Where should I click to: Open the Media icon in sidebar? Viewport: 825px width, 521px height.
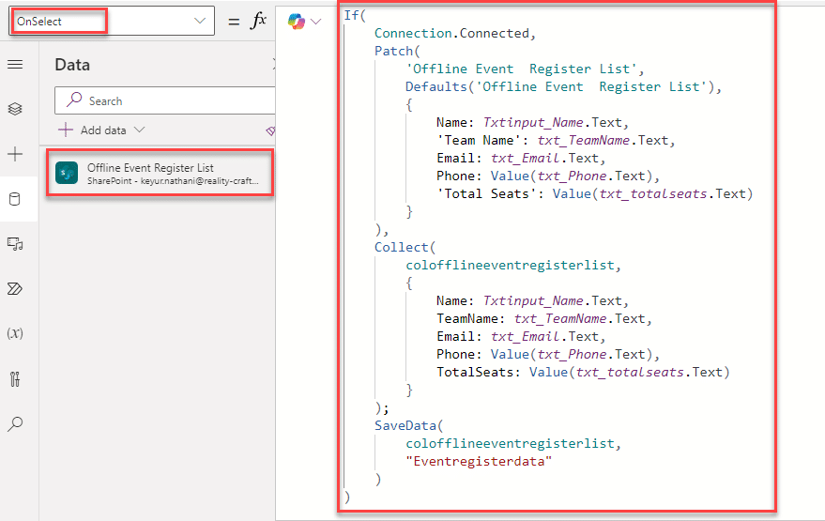pyautogui.click(x=15, y=244)
